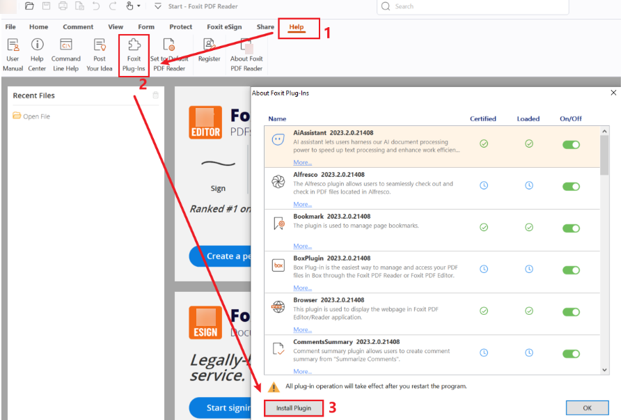
Task: Open the hand tool dropdown arrow
Action: 139,6
